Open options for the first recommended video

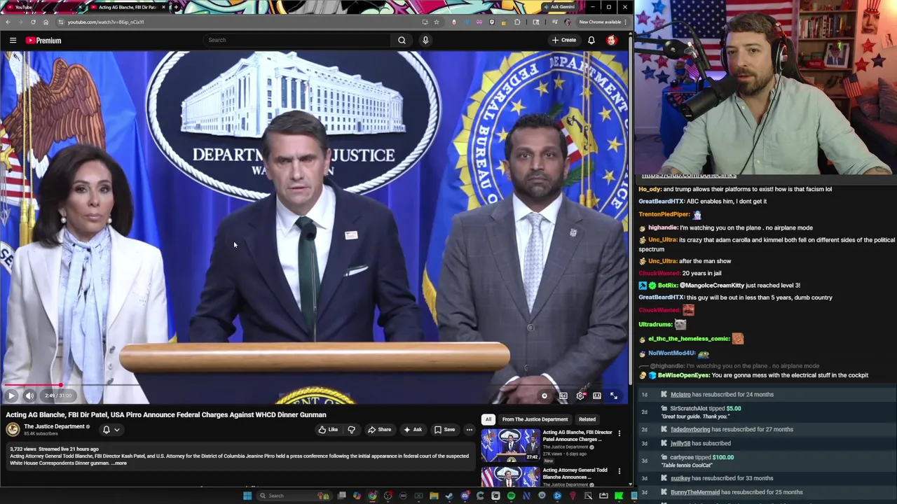coord(619,434)
